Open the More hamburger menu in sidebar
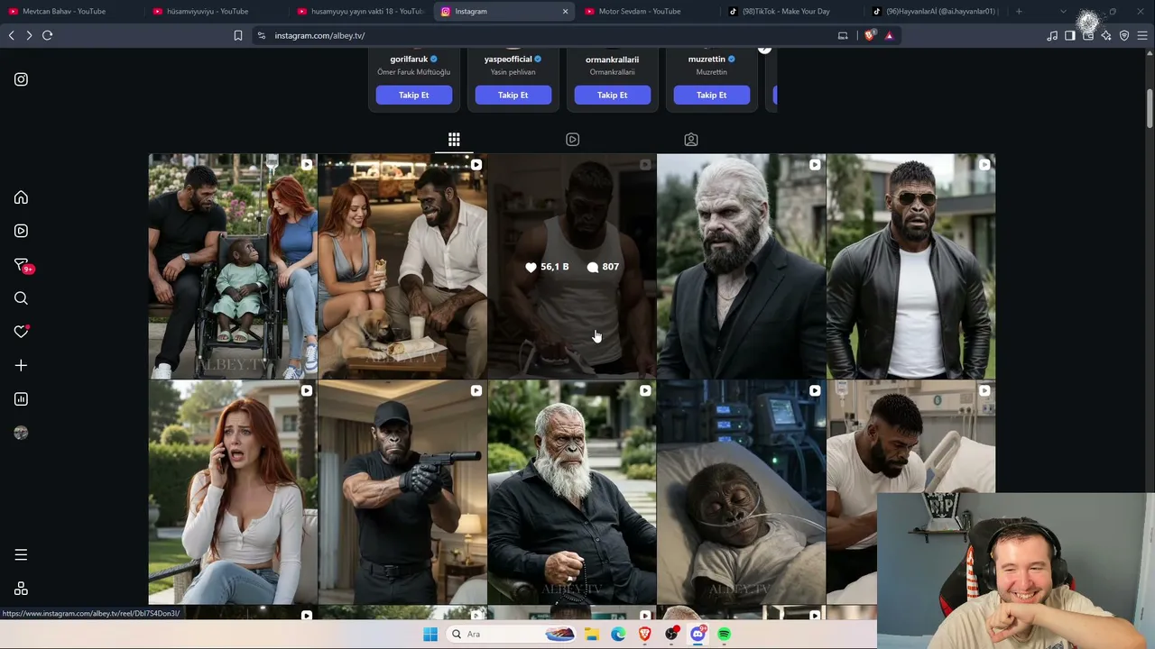 click(x=21, y=555)
